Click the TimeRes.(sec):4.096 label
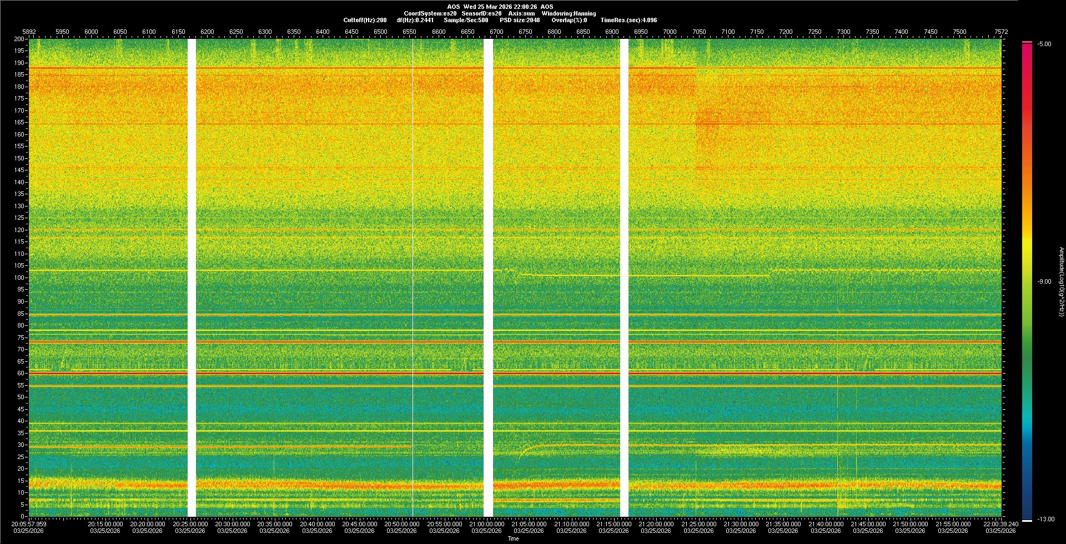This screenshot has height=544, width=1066. (x=628, y=20)
